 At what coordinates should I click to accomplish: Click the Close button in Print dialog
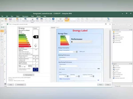(x=108, y=85)
